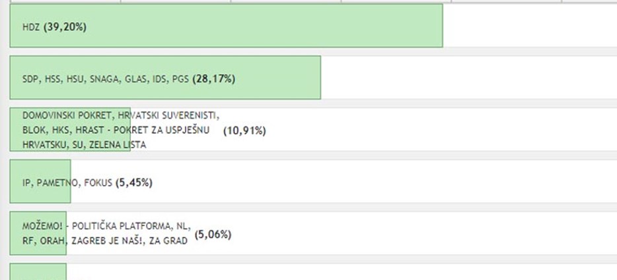Select the HDZ party label

pyautogui.click(x=31, y=27)
